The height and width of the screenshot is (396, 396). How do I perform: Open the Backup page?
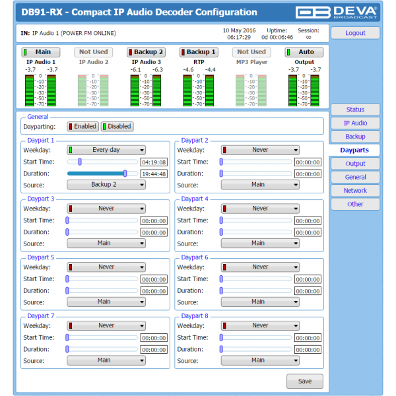355,137
